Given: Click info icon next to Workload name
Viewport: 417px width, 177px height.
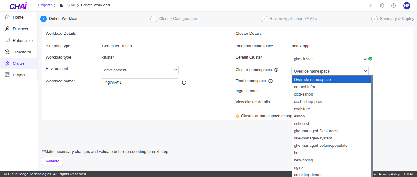Looking at the screenshot, I should [184, 83].
